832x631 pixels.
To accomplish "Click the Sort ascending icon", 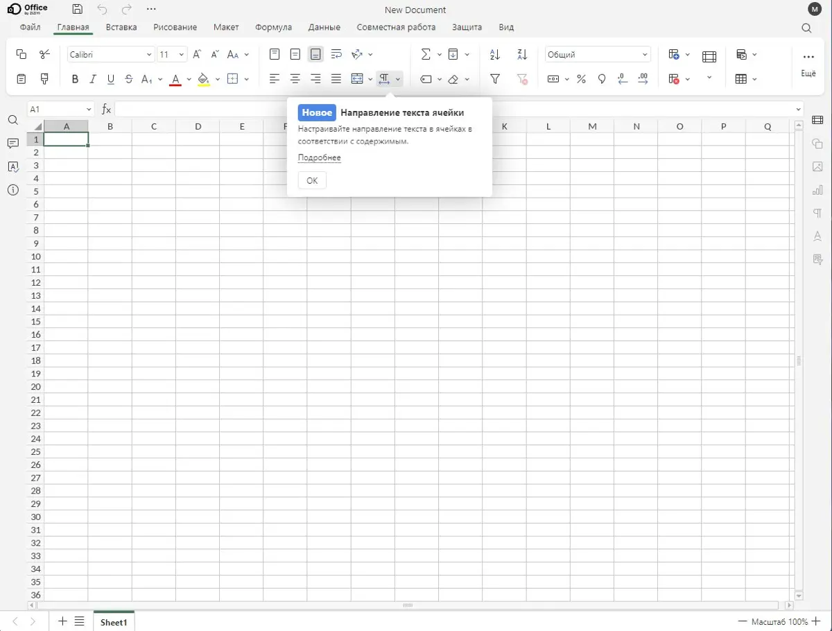I will tap(495, 54).
